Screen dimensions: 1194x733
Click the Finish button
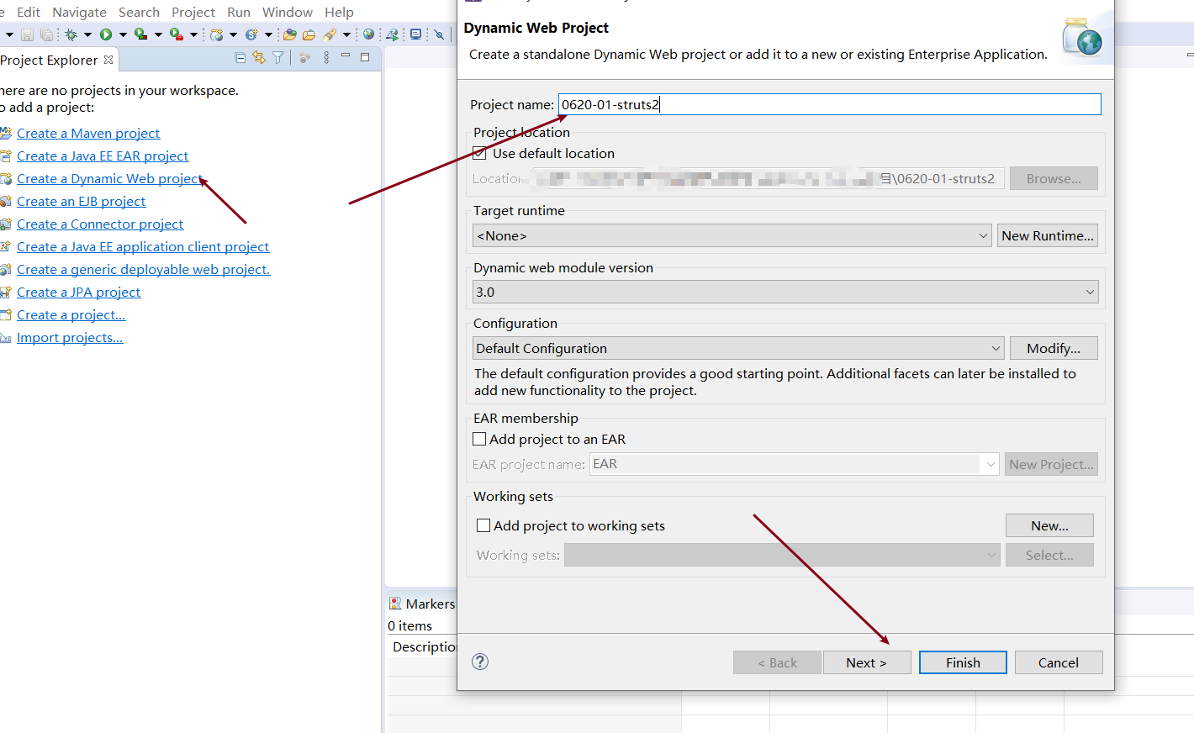(x=963, y=662)
